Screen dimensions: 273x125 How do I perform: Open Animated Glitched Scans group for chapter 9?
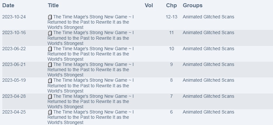coord(208,64)
